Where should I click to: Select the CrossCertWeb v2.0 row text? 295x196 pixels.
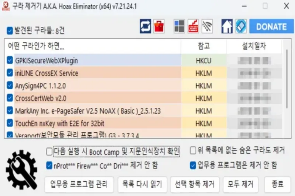(41, 99)
